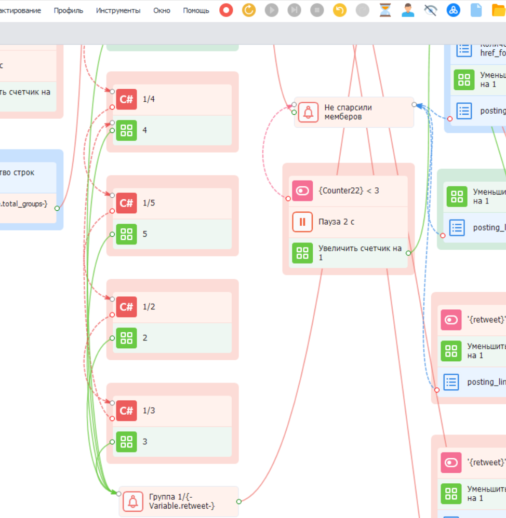Open the orange folder icon in toolbar
The image size is (506, 518).
pos(498,10)
